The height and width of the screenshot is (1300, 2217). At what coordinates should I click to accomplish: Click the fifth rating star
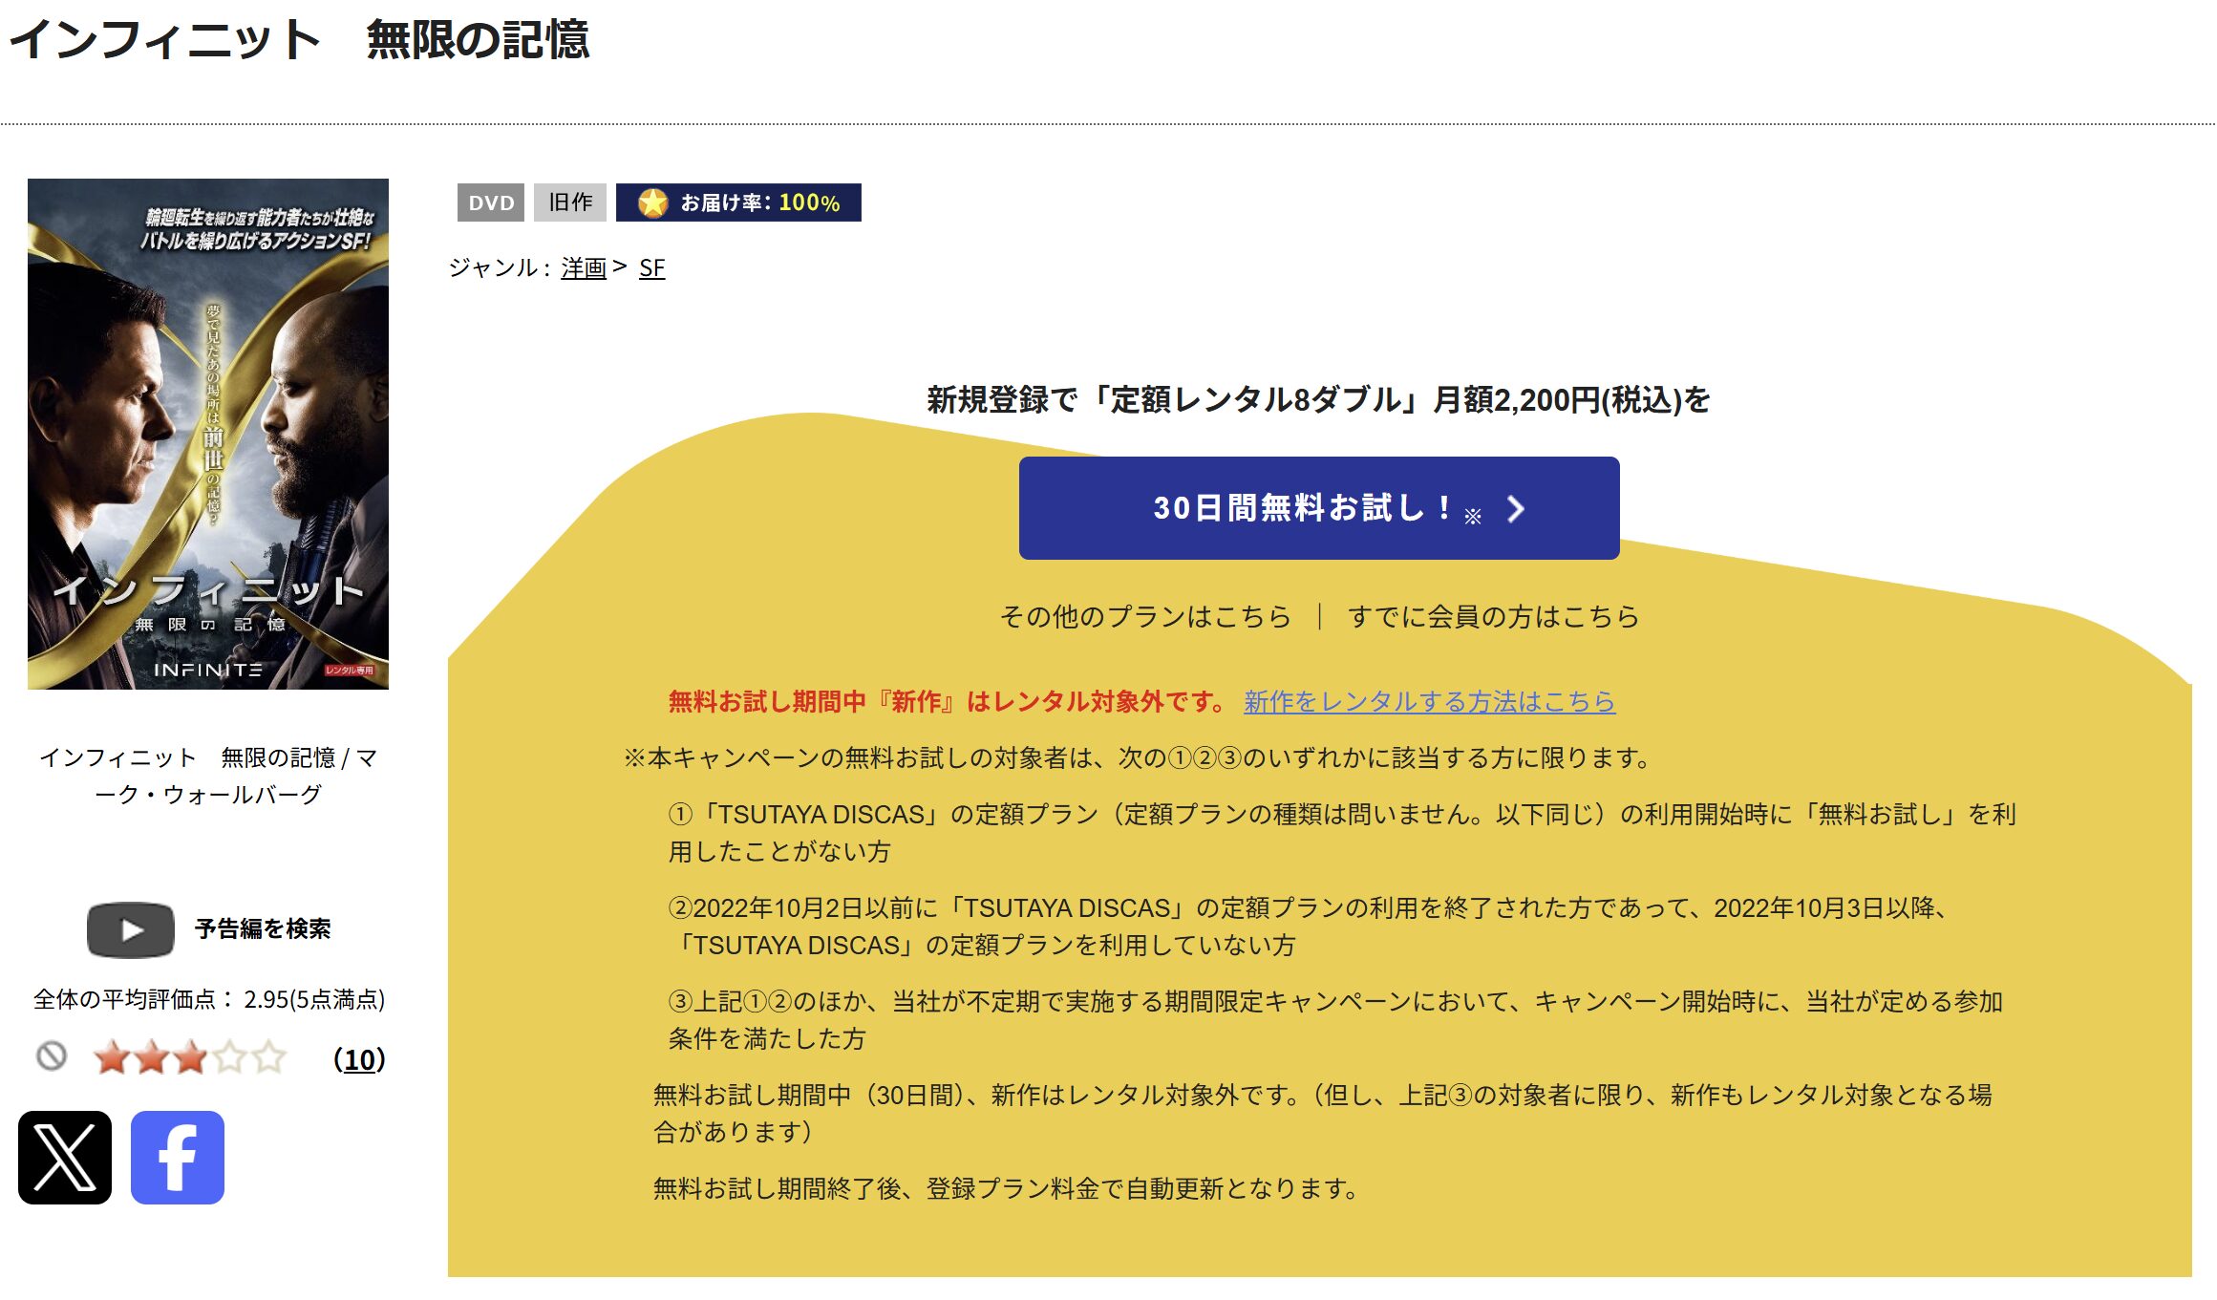[268, 1057]
